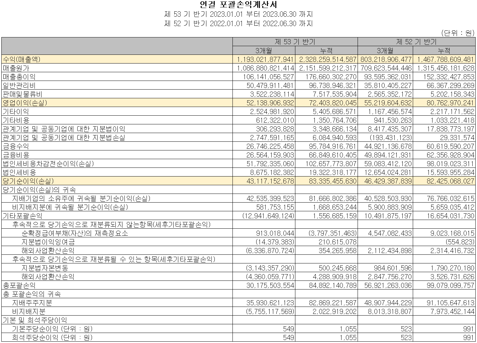Click the 제 53 기 반기 column header

pyautogui.click(x=295, y=41)
